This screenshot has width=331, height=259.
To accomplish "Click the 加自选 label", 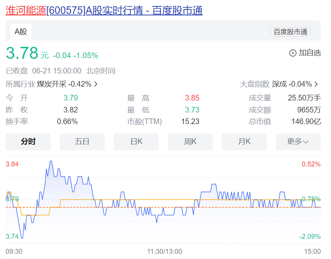I will (310, 53).
